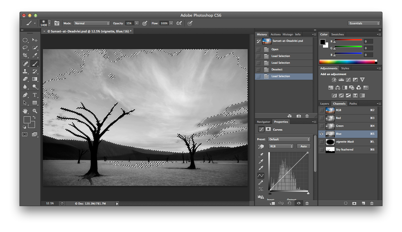Select the Hand tool
Viewport: 402px width, 232px height.
pyautogui.click(x=25, y=111)
